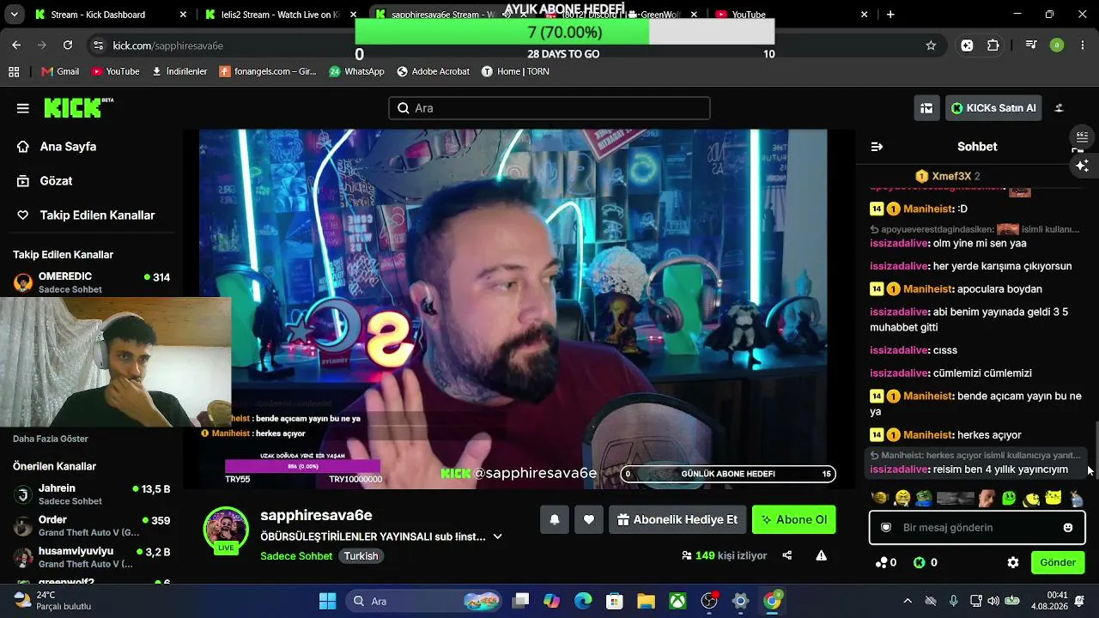This screenshot has width=1099, height=618.
Task: Open the Sadece Sohbet category link
Action: click(296, 556)
